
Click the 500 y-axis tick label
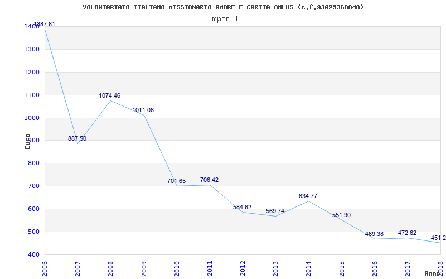[34, 232]
